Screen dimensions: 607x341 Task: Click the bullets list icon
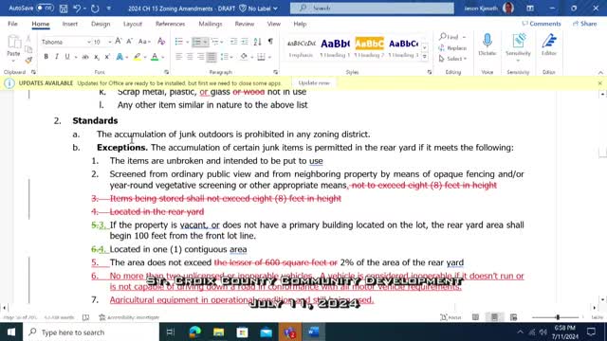pyautogui.click(x=179, y=42)
